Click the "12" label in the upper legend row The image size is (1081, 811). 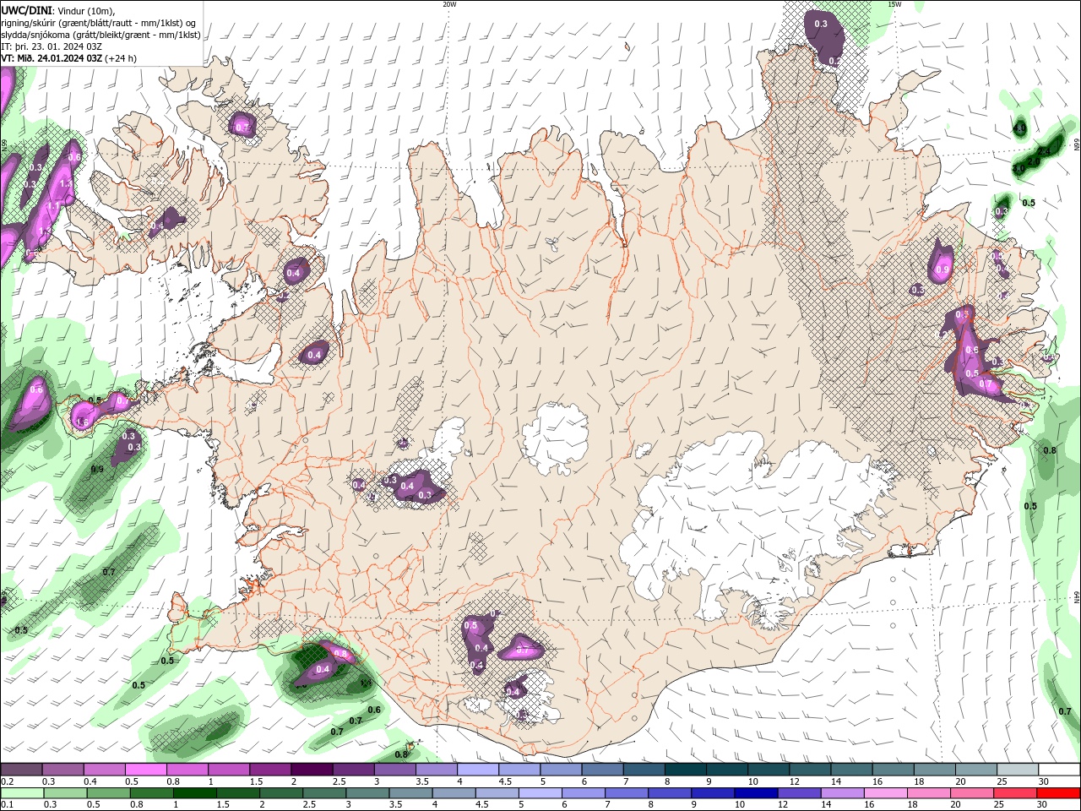pos(795,781)
